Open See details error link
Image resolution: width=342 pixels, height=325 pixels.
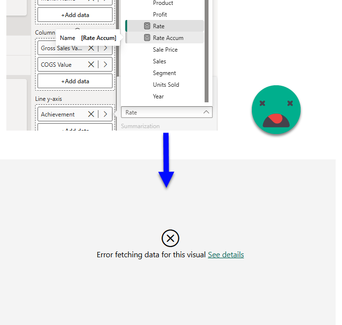[x=226, y=255]
